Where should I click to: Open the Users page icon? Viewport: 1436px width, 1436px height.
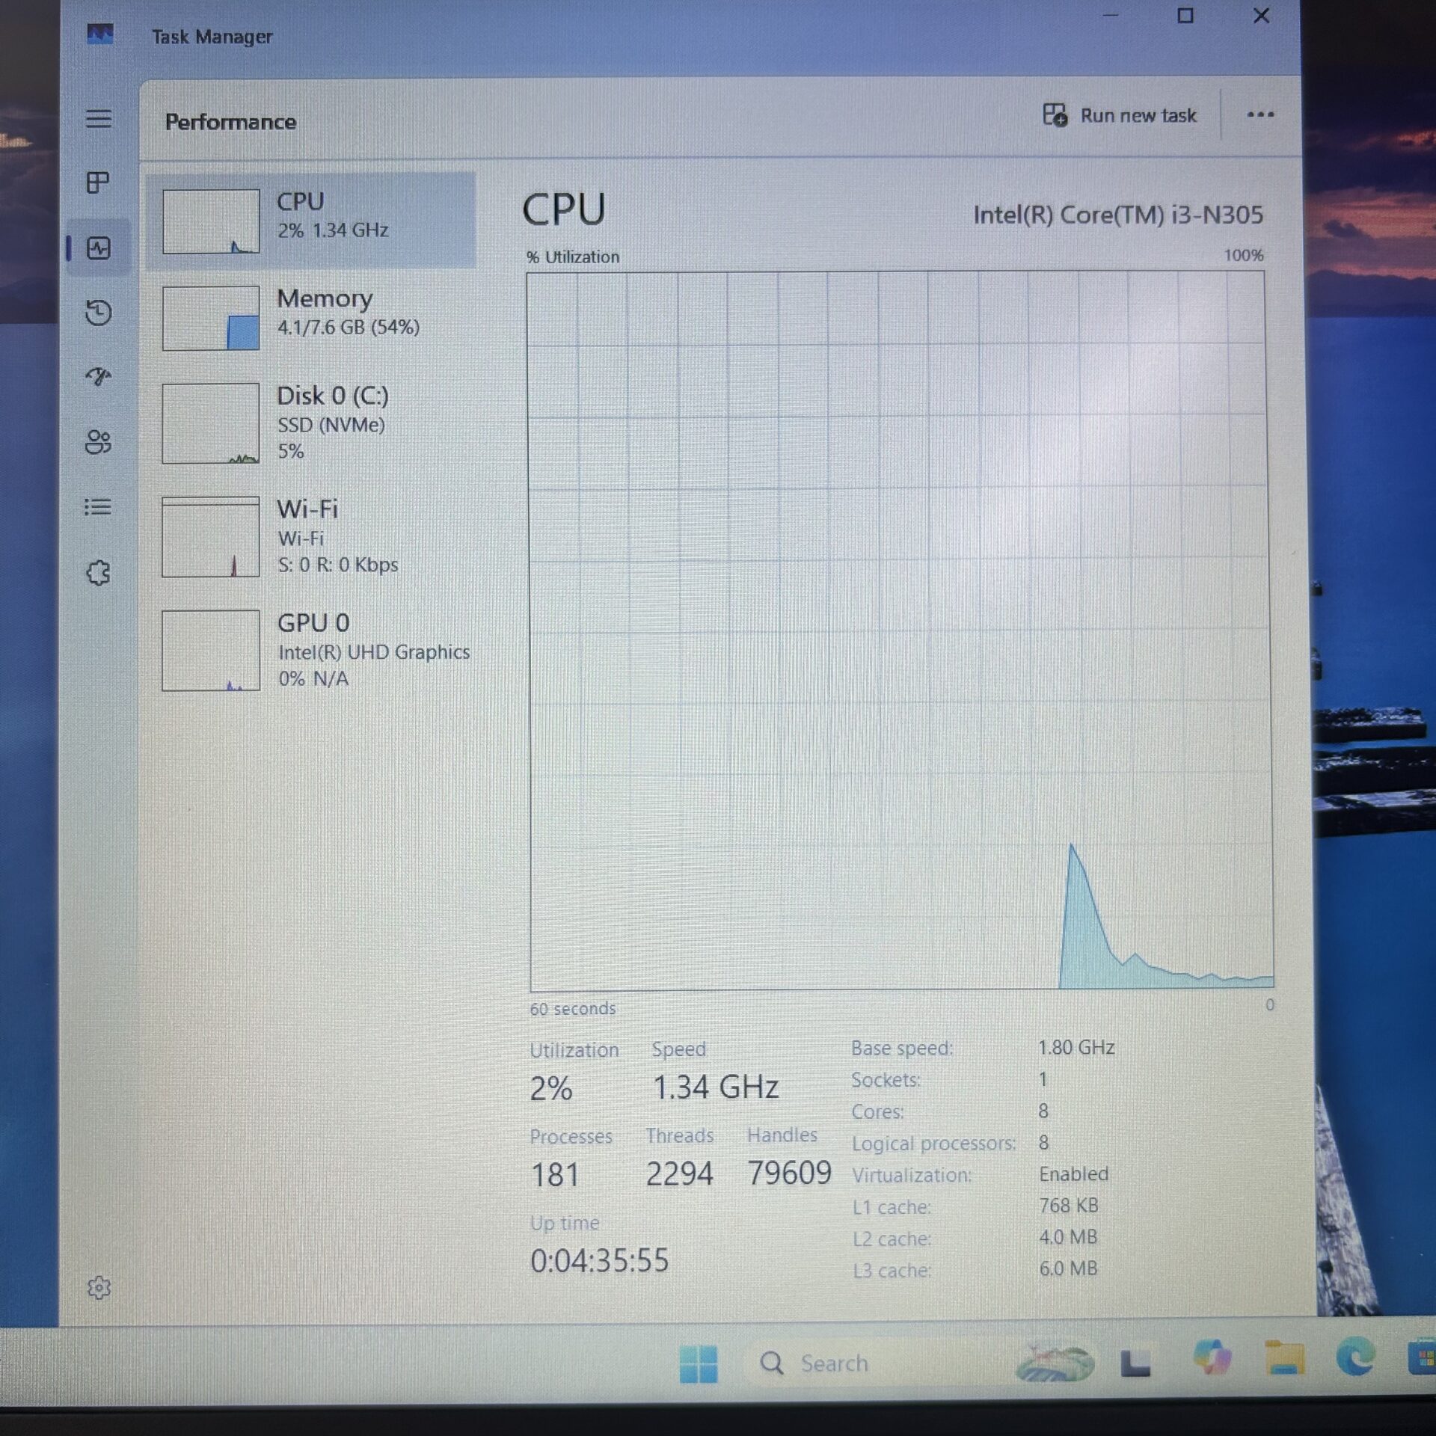pyautogui.click(x=99, y=441)
